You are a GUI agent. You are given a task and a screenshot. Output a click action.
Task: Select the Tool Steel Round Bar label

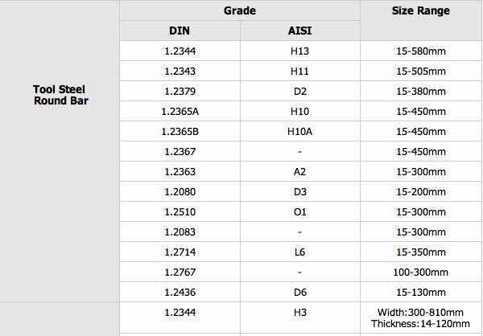[x=60, y=95]
